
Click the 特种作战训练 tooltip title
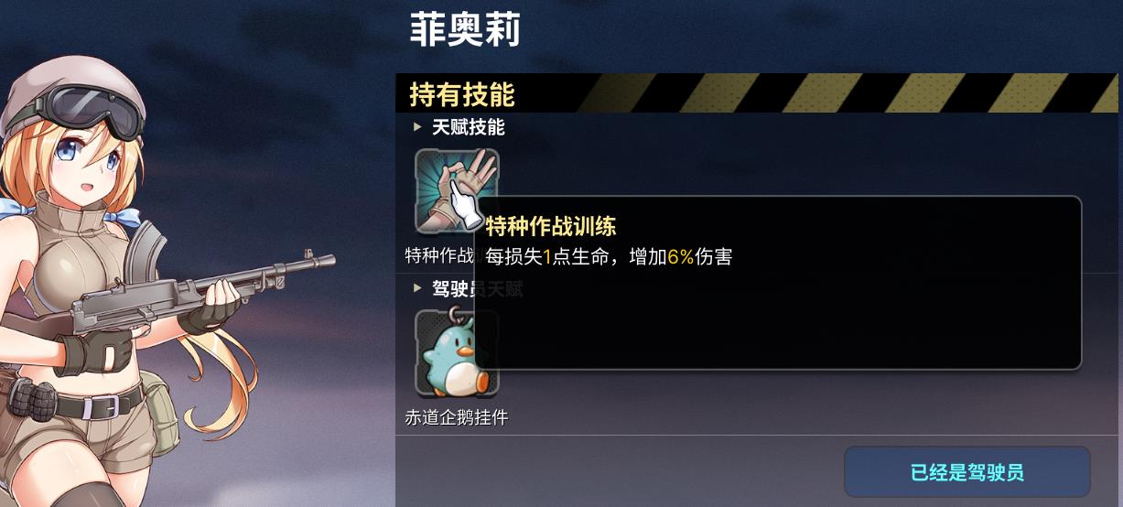[x=551, y=225]
